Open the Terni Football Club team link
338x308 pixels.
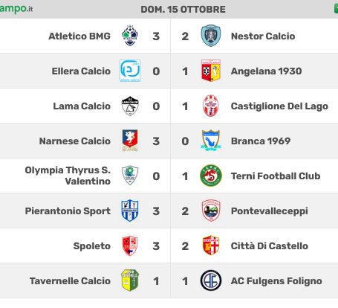(276, 176)
